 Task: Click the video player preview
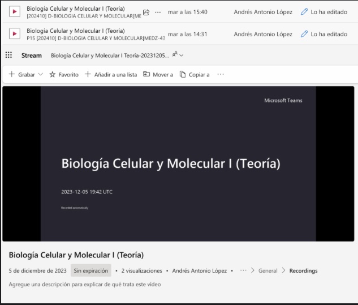tap(178, 163)
